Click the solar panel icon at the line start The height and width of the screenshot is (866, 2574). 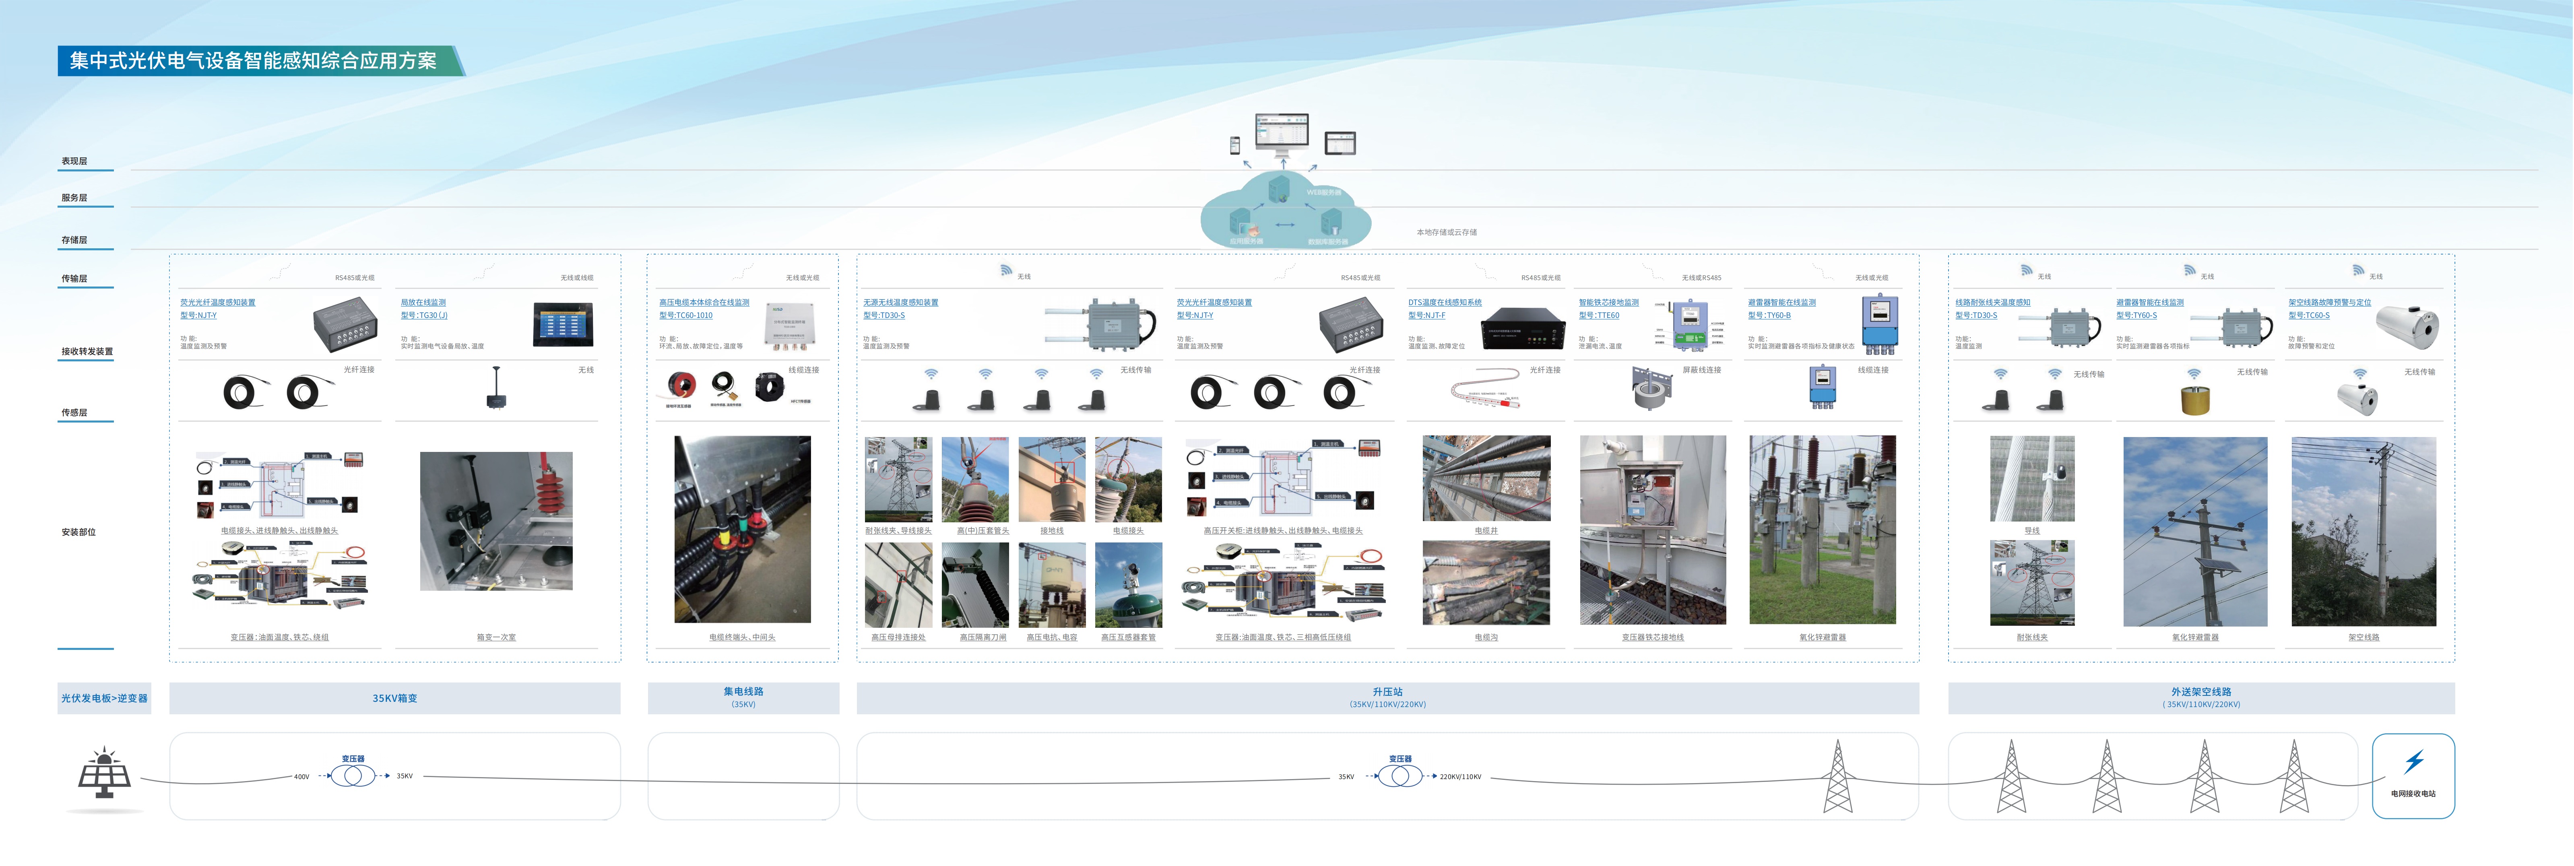[x=104, y=773]
